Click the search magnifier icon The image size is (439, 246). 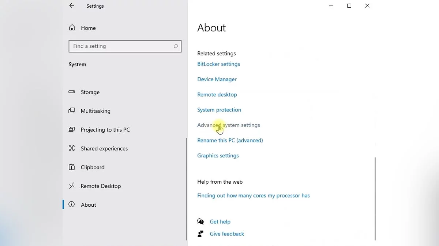point(176,46)
